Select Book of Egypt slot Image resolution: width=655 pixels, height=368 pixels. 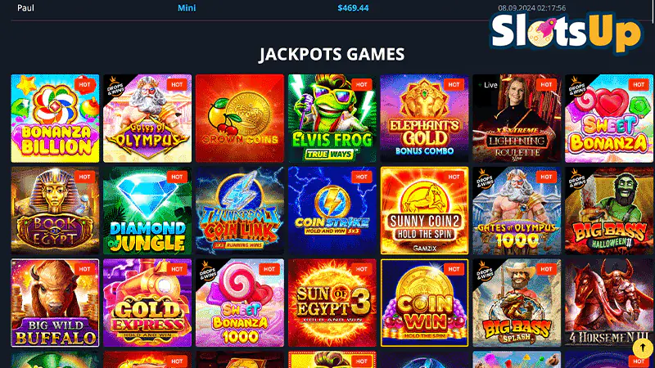pyautogui.click(x=55, y=211)
